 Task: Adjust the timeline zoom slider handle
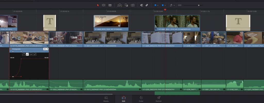(x=199, y=5)
